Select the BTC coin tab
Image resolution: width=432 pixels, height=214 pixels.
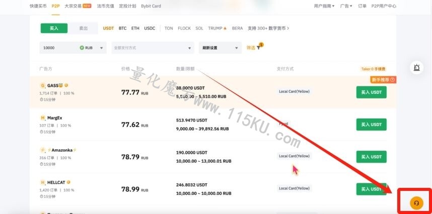pyautogui.click(x=123, y=28)
